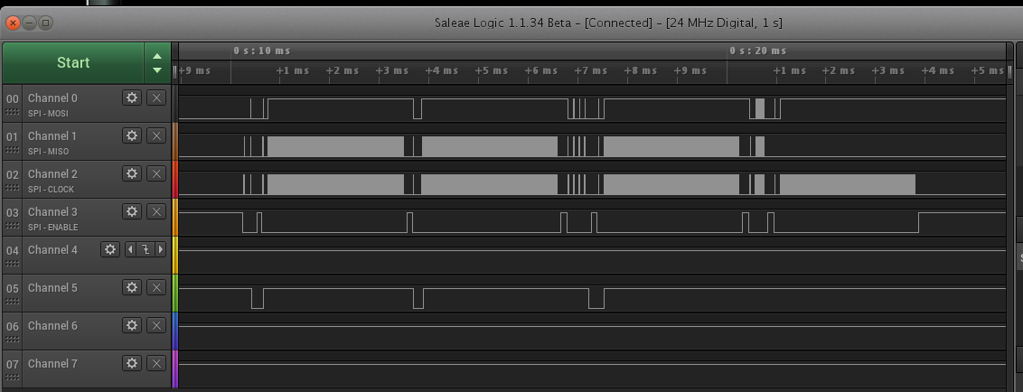Select the Channel 3 SPI - ENABLE label

tap(52, 227)
